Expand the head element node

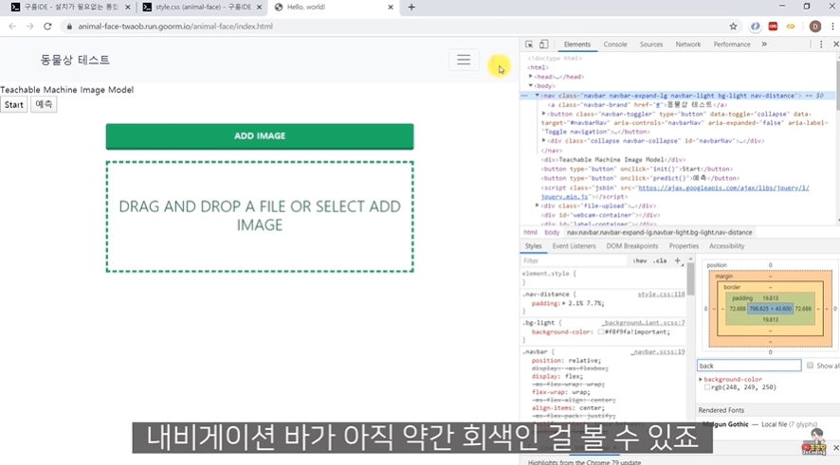click(x=531, y=77)
